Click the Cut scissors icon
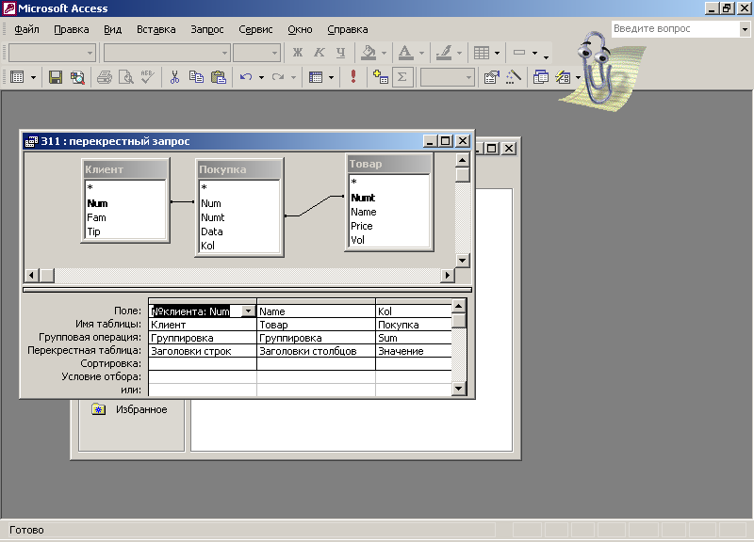The width and height of the screenshot is (754, 542). (174, 77)
